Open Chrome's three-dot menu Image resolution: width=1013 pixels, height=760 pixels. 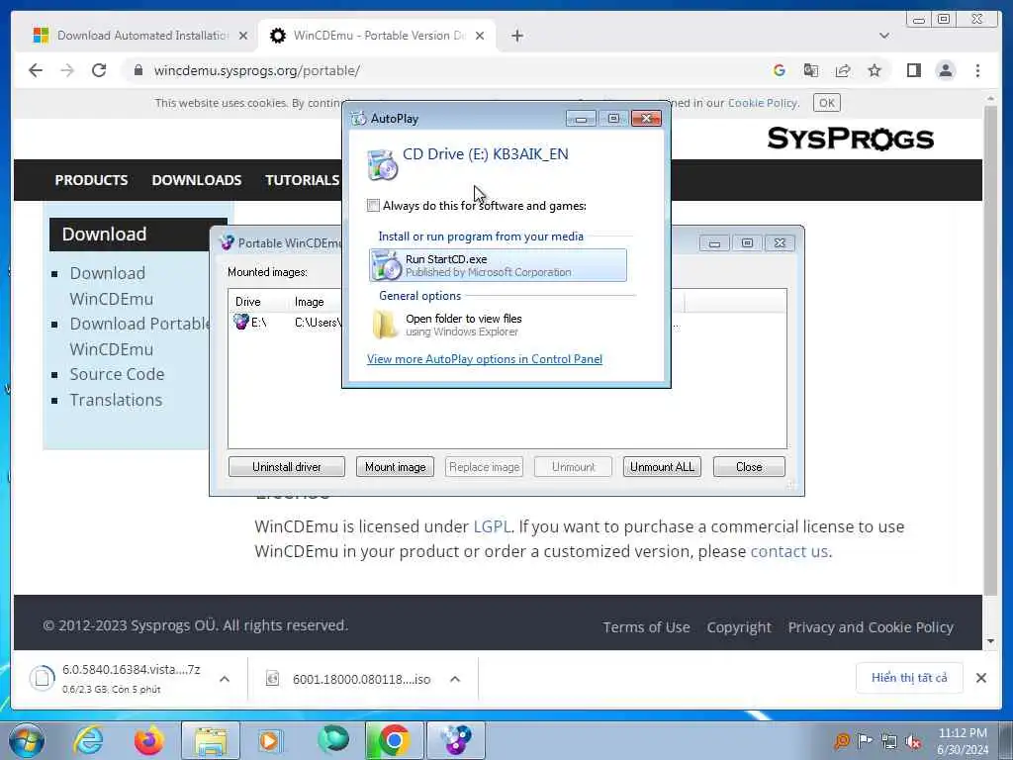[977, 70]
